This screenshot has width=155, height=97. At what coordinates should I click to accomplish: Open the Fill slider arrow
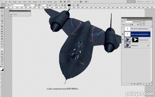tap(144, 25)
